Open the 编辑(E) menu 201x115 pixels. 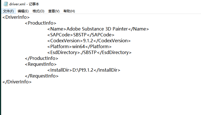[x=23, y=11]
